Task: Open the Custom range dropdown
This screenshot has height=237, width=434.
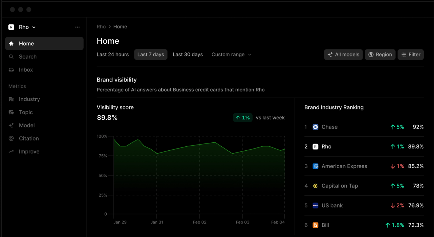Action: [x=232, y=55]
